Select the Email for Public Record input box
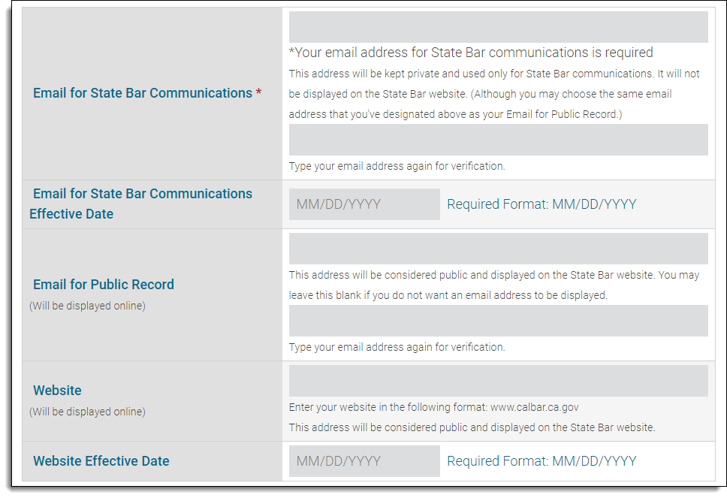This screenshot has width=727, height=498. (498, 248)
